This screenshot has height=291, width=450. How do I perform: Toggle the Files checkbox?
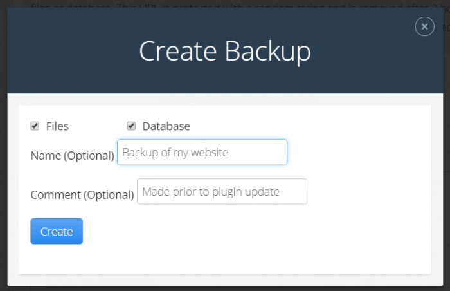[x=35, y=126]
